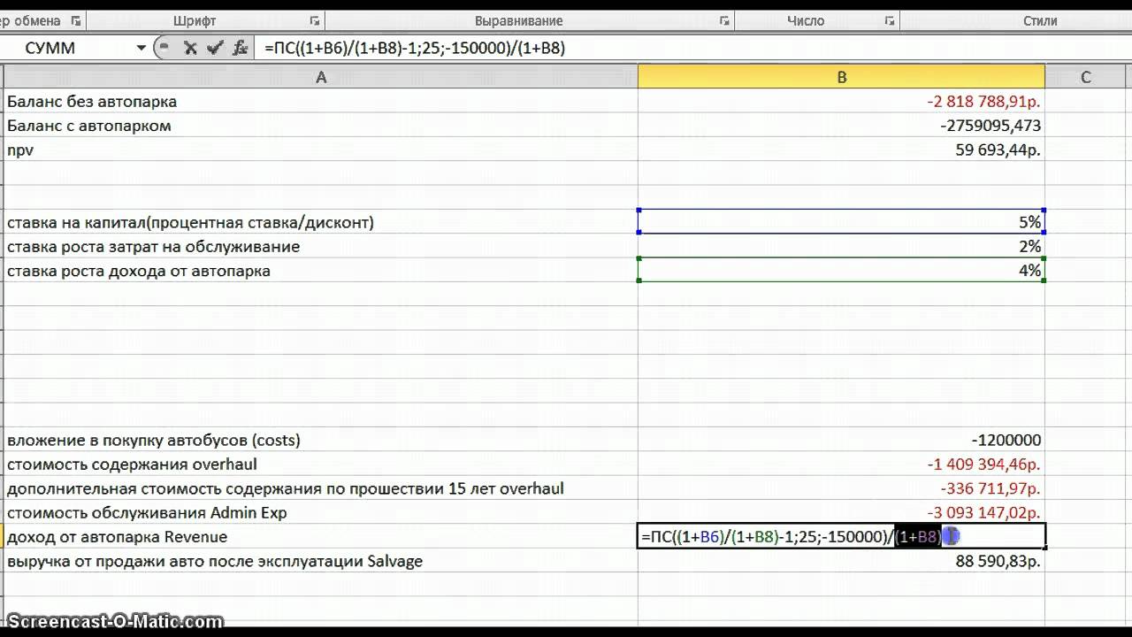This screenshot has width=1132, height=637.
Task: Expand the СУММ name box dropdown
Action: [141, 49]
